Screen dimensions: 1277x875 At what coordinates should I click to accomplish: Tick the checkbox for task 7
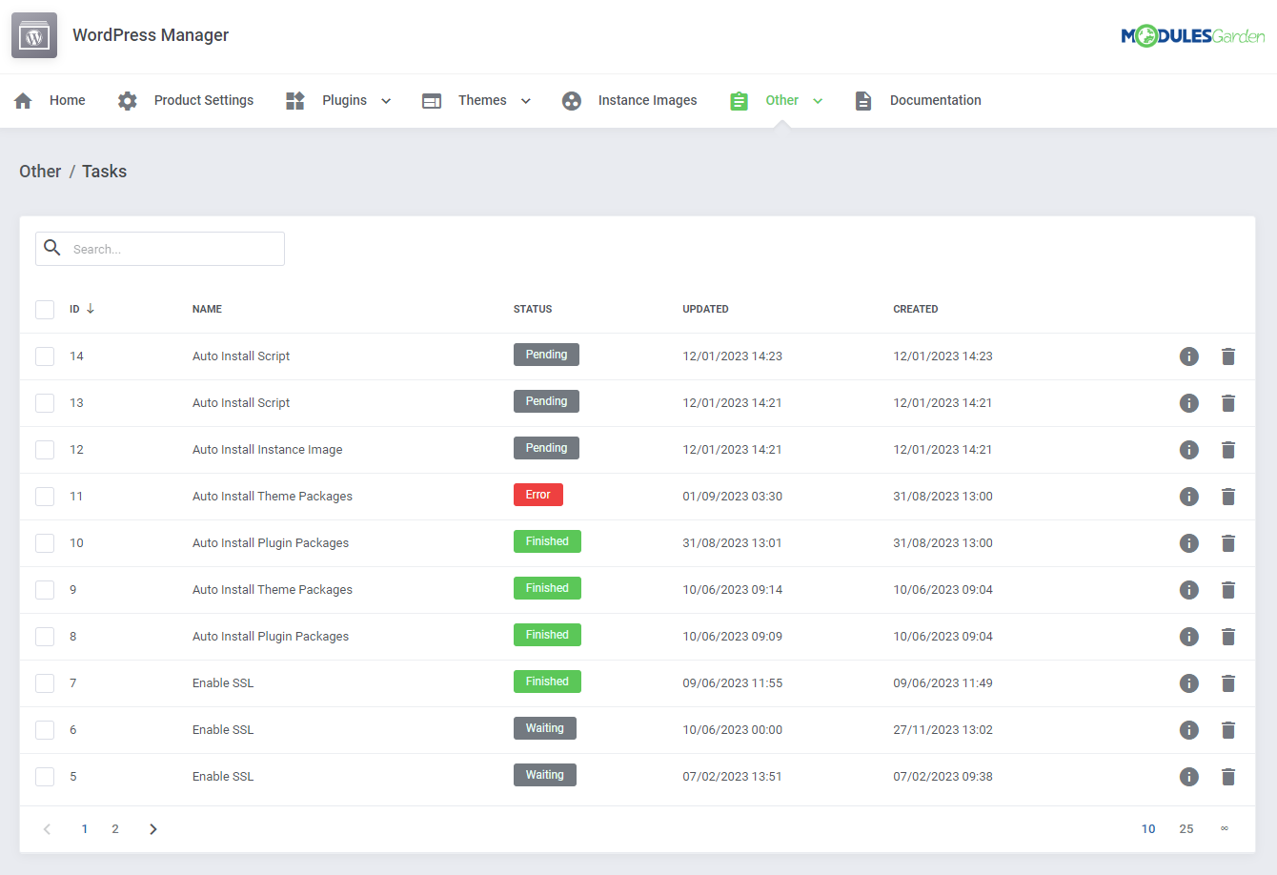coord(45,683)
